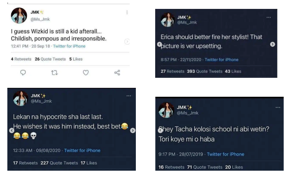Click the @Ms_Jmk handle on the Lekan tweet
Image resolution: width=286 pixels, height=173 pixels.
pos(43,101)
